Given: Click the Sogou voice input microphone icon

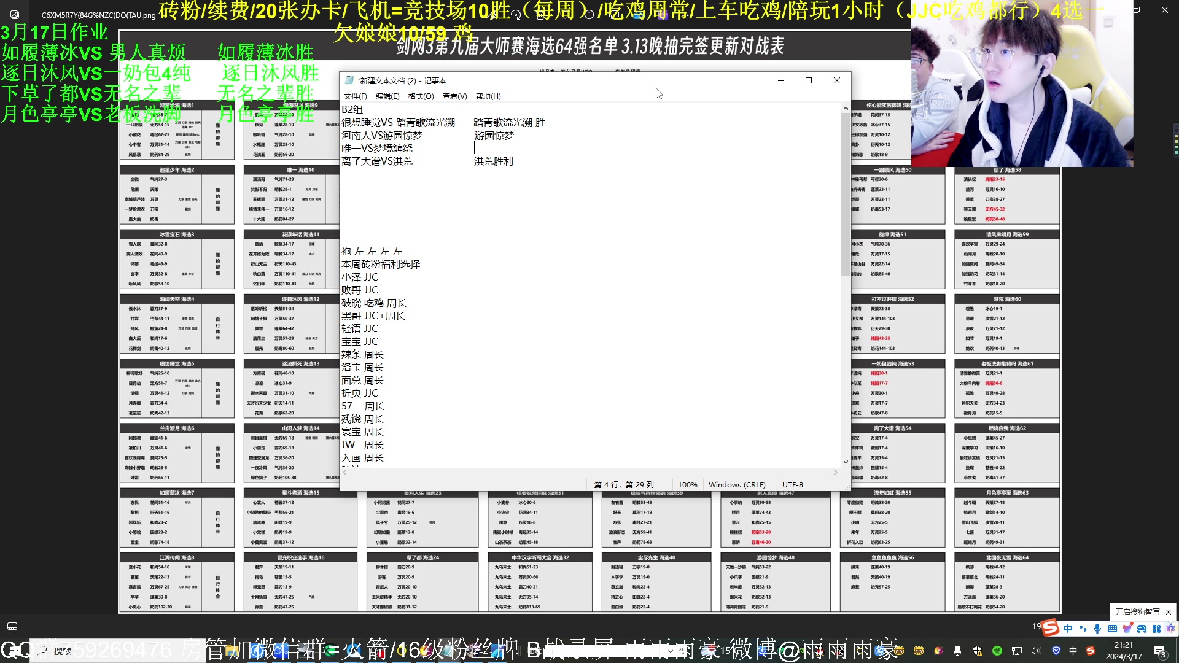Looking at the screenshot, I should pyautogui.click(x=1097, y=629).
